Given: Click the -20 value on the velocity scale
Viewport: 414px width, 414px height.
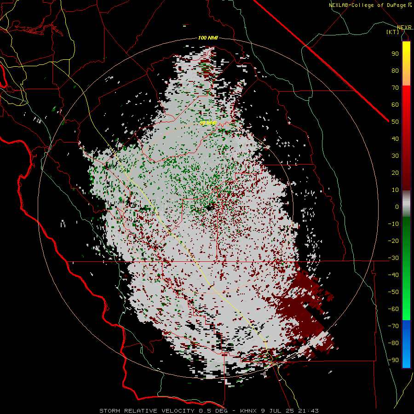Looking at the screenshot, I should pyautogui.click(x=393, y=241).
